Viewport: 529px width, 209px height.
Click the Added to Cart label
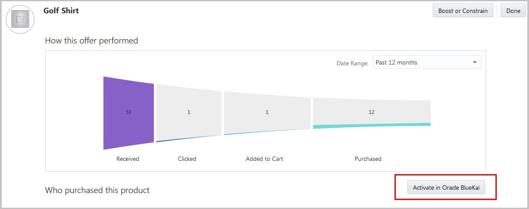click(264, 159)
